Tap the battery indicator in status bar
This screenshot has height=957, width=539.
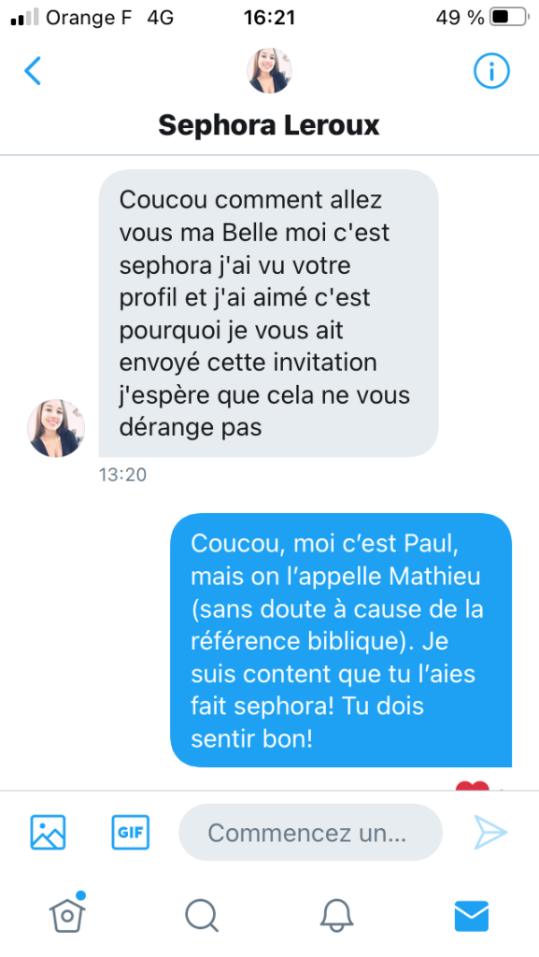pyautogui.click(x=510, y=18)
